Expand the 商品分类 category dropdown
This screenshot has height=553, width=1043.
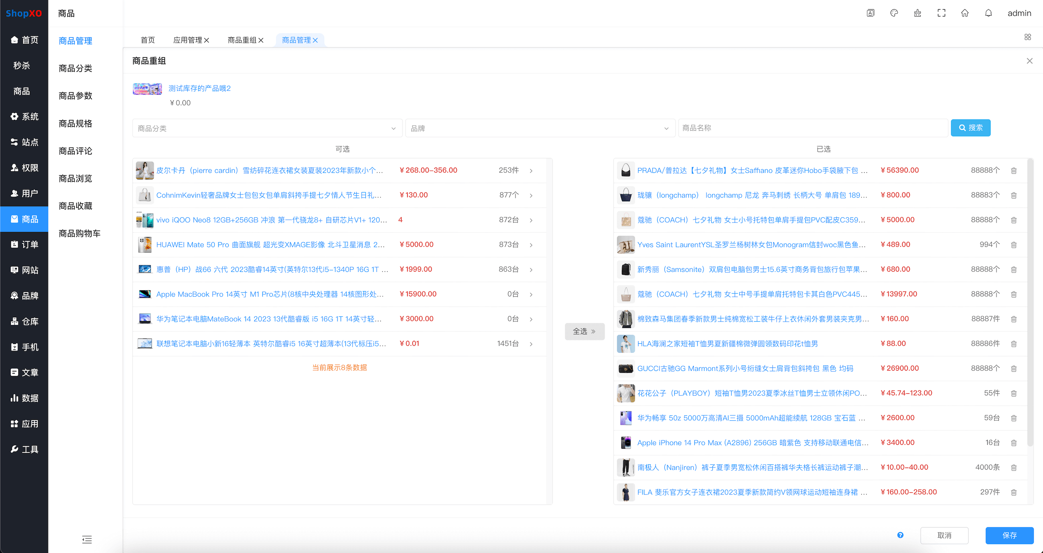[x=267, y=128]
